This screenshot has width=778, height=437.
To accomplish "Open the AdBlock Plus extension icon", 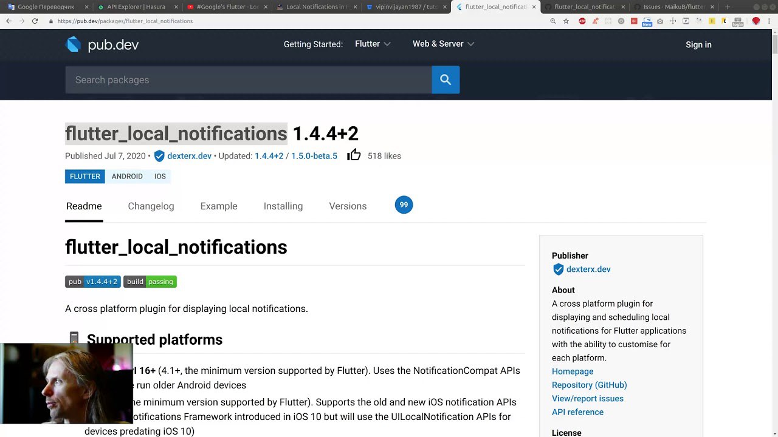I will (582, 21).
